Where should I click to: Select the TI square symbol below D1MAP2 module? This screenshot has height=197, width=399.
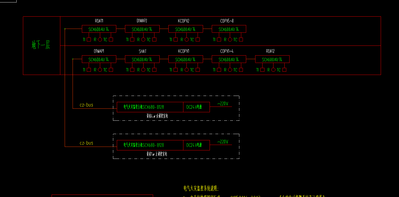132,40
